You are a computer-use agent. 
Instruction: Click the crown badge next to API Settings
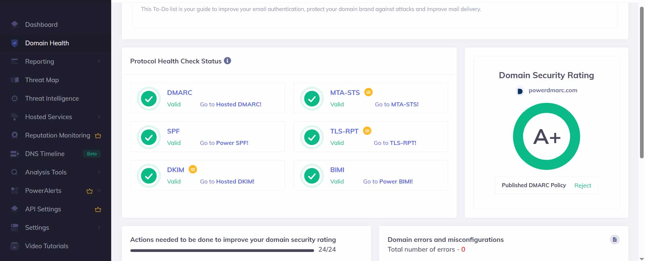click(x=98, y=209)
